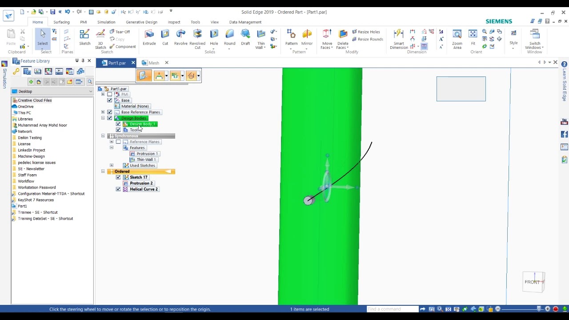
Task: Activate the Mirror tool
Action: click(x=307, y=39)
